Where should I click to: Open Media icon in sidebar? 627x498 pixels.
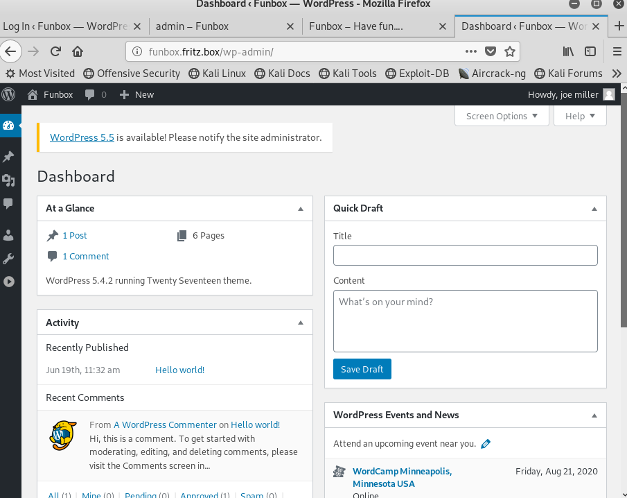coord(8,180)
